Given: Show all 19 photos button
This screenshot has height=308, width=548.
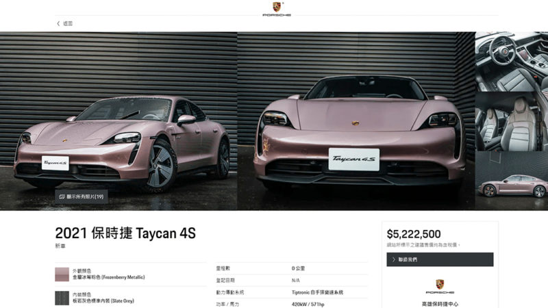Looking at the screenshot, I should (x=82, y=196).
